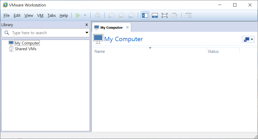The width and height of the screenshot is (258, 139).
Task: Click the Unity mode toolbar icon
Action: 174,16
